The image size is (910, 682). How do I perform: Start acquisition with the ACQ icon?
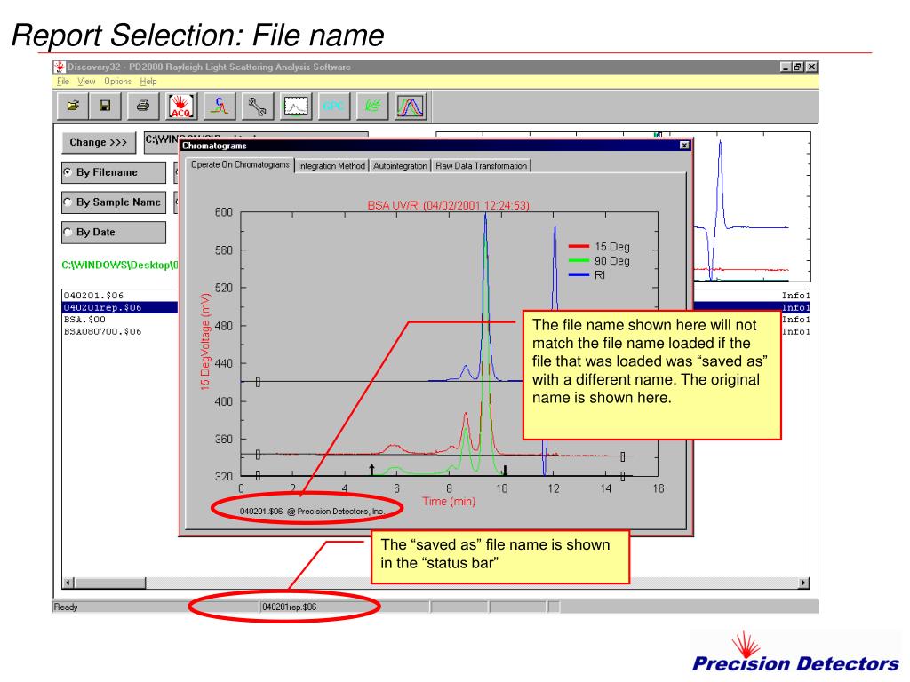coord(181,107)
